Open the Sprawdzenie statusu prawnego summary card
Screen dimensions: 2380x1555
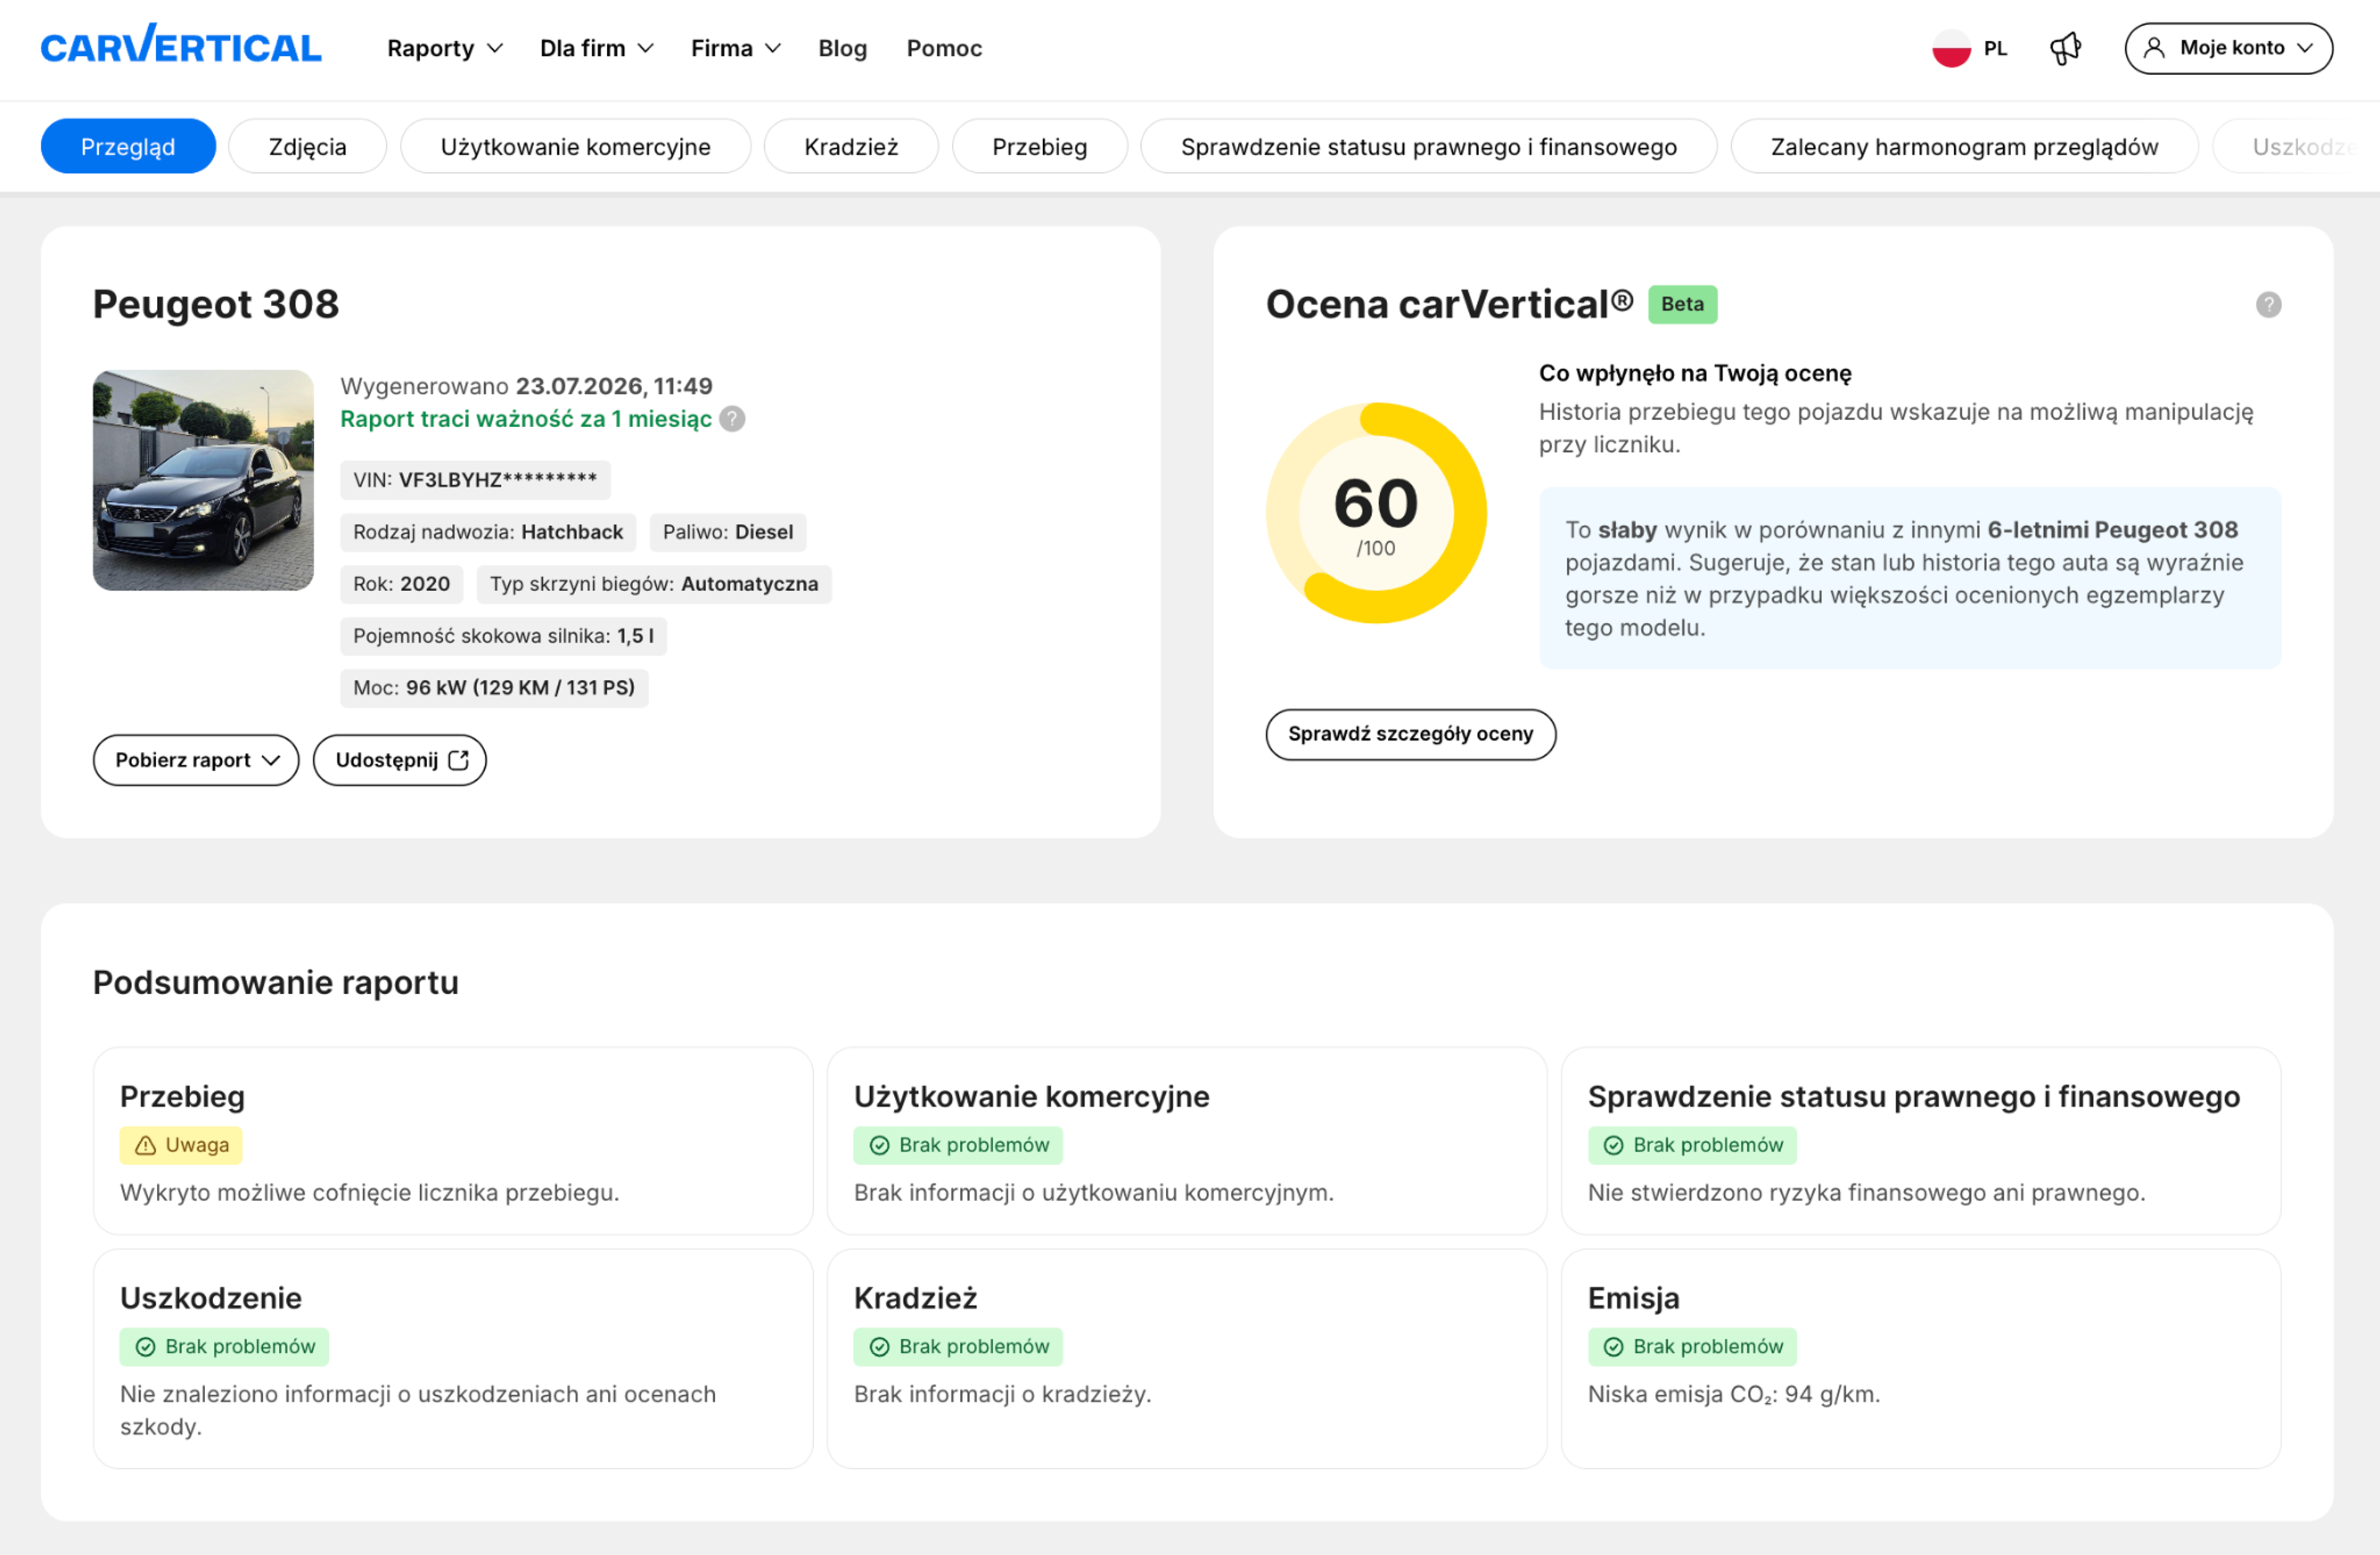1921,1141
